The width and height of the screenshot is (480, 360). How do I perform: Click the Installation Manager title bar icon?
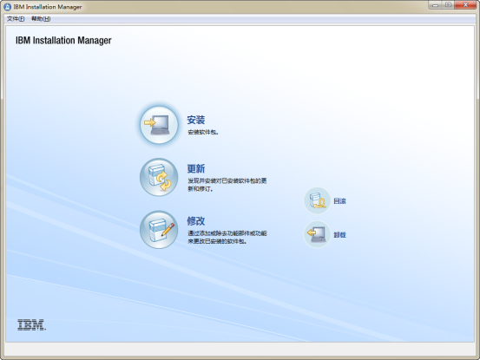[x=7, y=7]
